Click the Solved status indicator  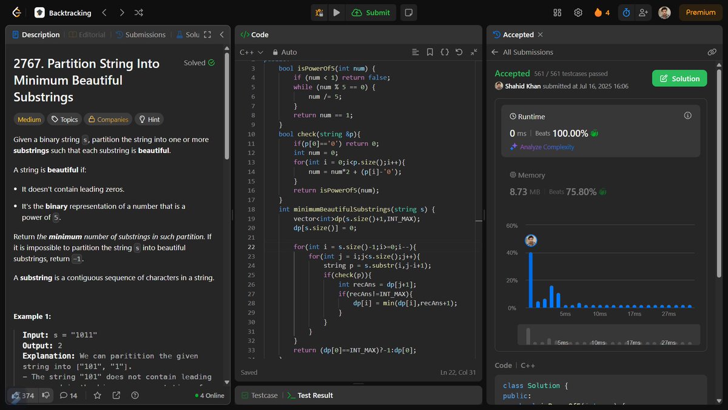pos(199,63)
